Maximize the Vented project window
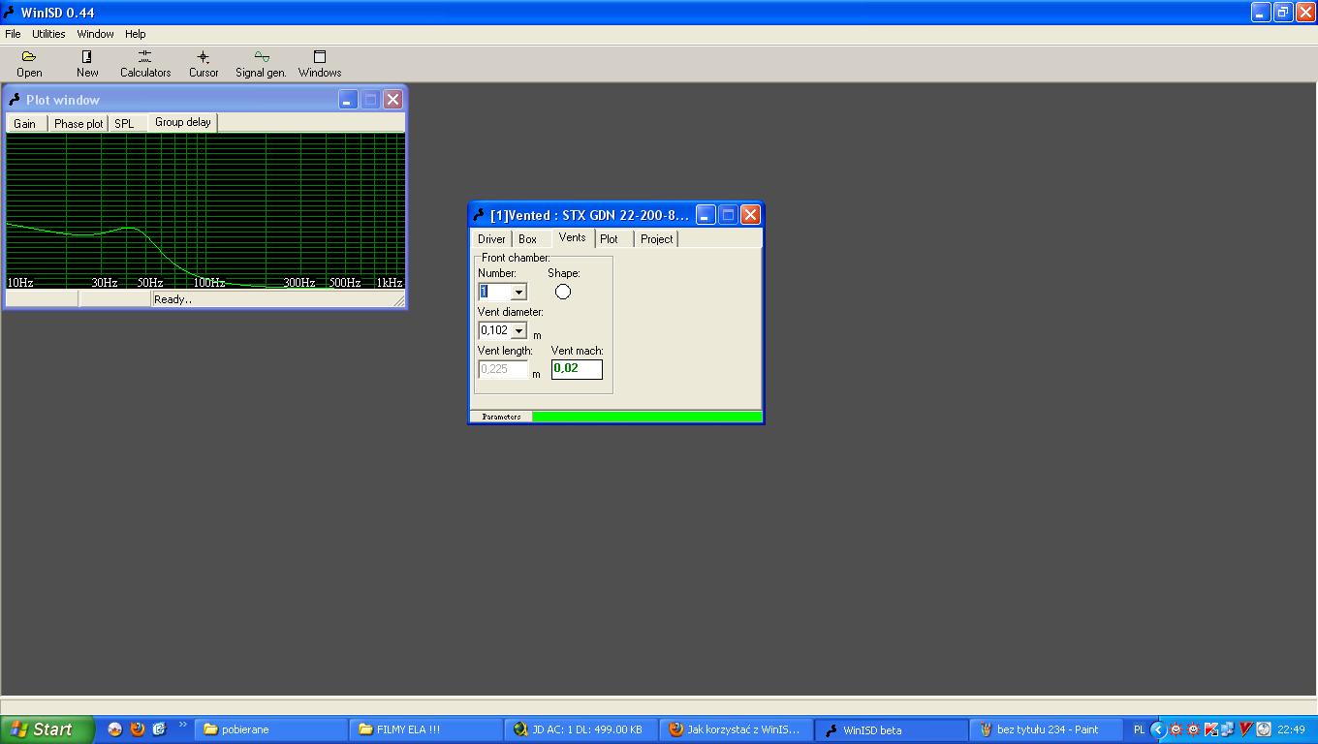1318x744 pixels. click(x=728, y=215)
